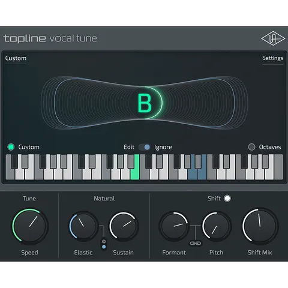Click the second blue highlighted piano key
The image size is (288, 288).
tap(202, 173)
